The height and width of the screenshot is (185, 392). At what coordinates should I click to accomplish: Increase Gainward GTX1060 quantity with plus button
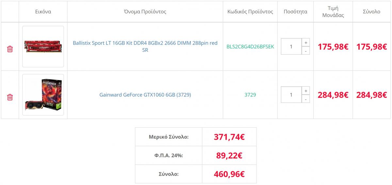(x=306, y=91)
